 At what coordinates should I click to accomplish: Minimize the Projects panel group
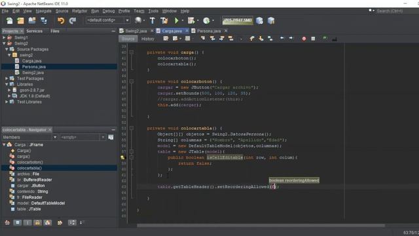(x=113, y=31)
